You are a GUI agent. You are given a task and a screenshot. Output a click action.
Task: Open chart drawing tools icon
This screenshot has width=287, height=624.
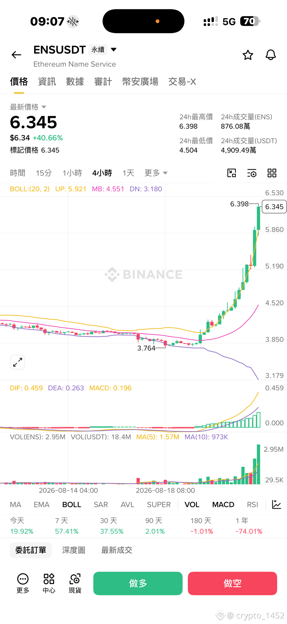(232, 173)
